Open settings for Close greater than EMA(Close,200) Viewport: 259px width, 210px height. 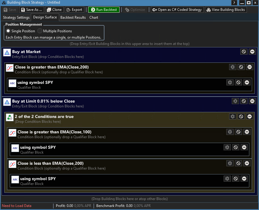(232, 67)
